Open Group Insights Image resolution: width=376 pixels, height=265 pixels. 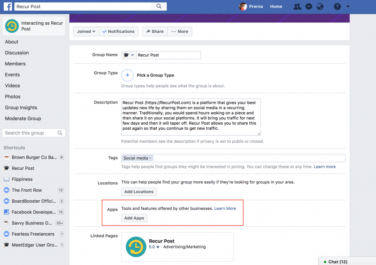point(21,108)
